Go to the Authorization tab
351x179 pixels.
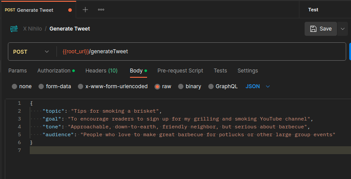[x=54, y=71]
